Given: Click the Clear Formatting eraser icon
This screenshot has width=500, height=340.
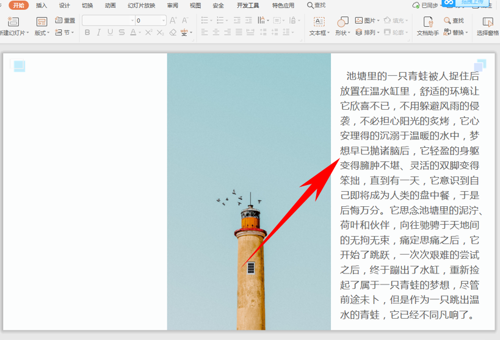Looking at the screenshot, I should (173, 32).
